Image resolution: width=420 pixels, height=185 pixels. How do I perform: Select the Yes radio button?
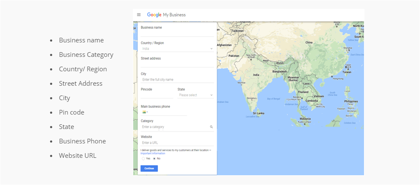143,158
